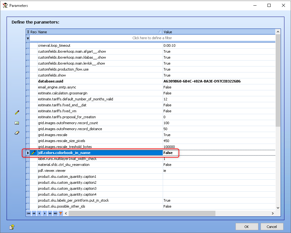This screenshot has height=233, width=291.
Task: Click the edit pencil icon on left sidebar
Action: click(x=17, y=112)
